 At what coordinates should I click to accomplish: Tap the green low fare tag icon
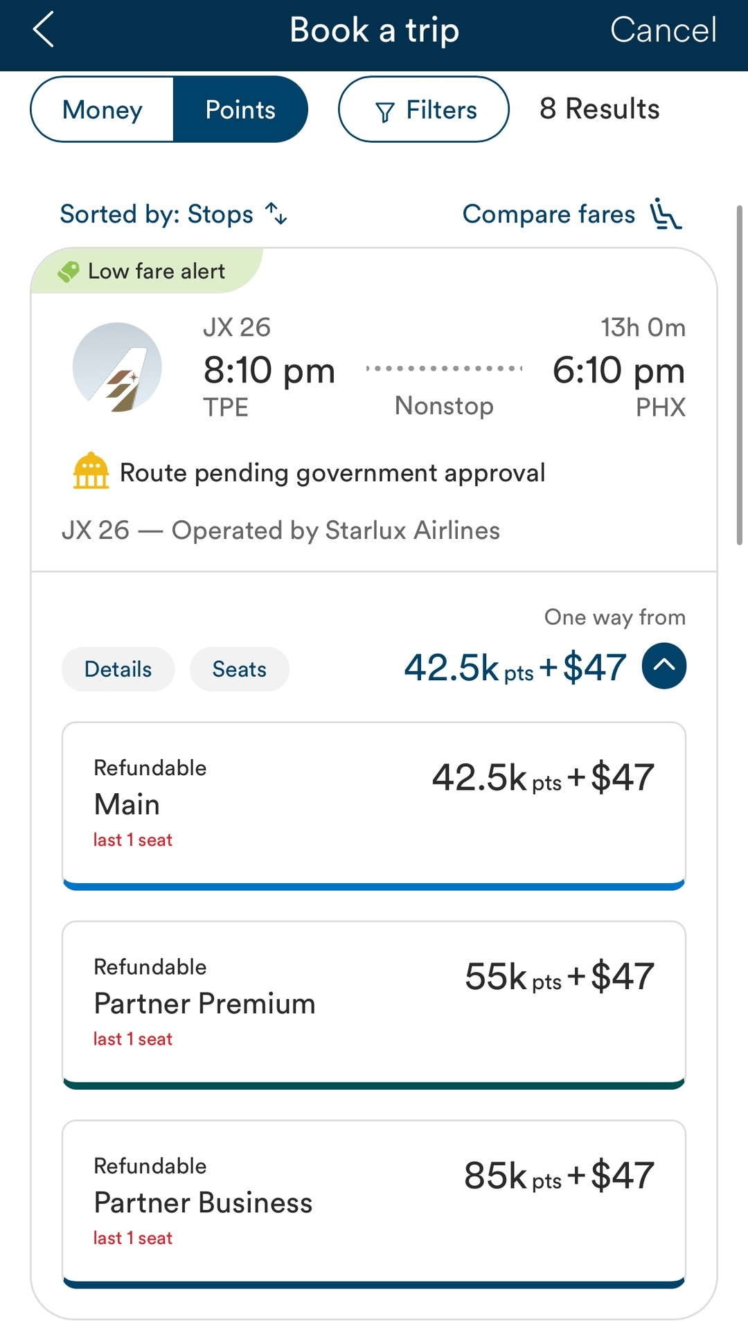point(68,272)
